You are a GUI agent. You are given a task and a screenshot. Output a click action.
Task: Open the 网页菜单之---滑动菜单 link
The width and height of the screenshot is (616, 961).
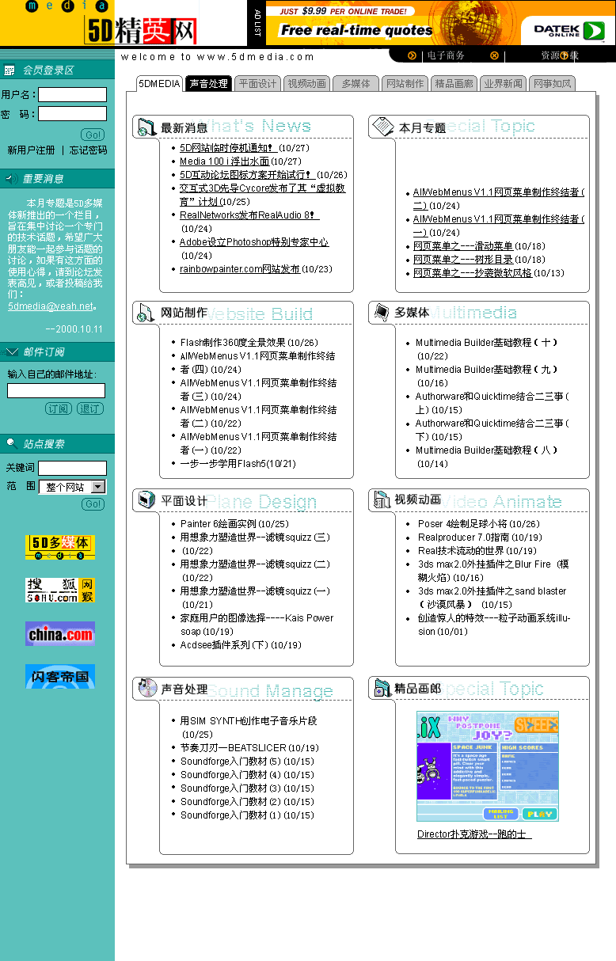click(463, 246)
